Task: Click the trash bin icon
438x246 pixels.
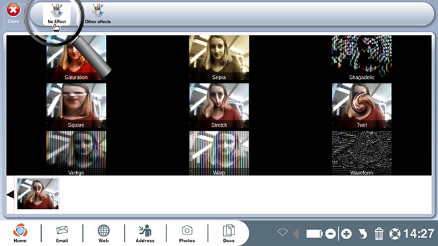Action: (x=379, y=234)
